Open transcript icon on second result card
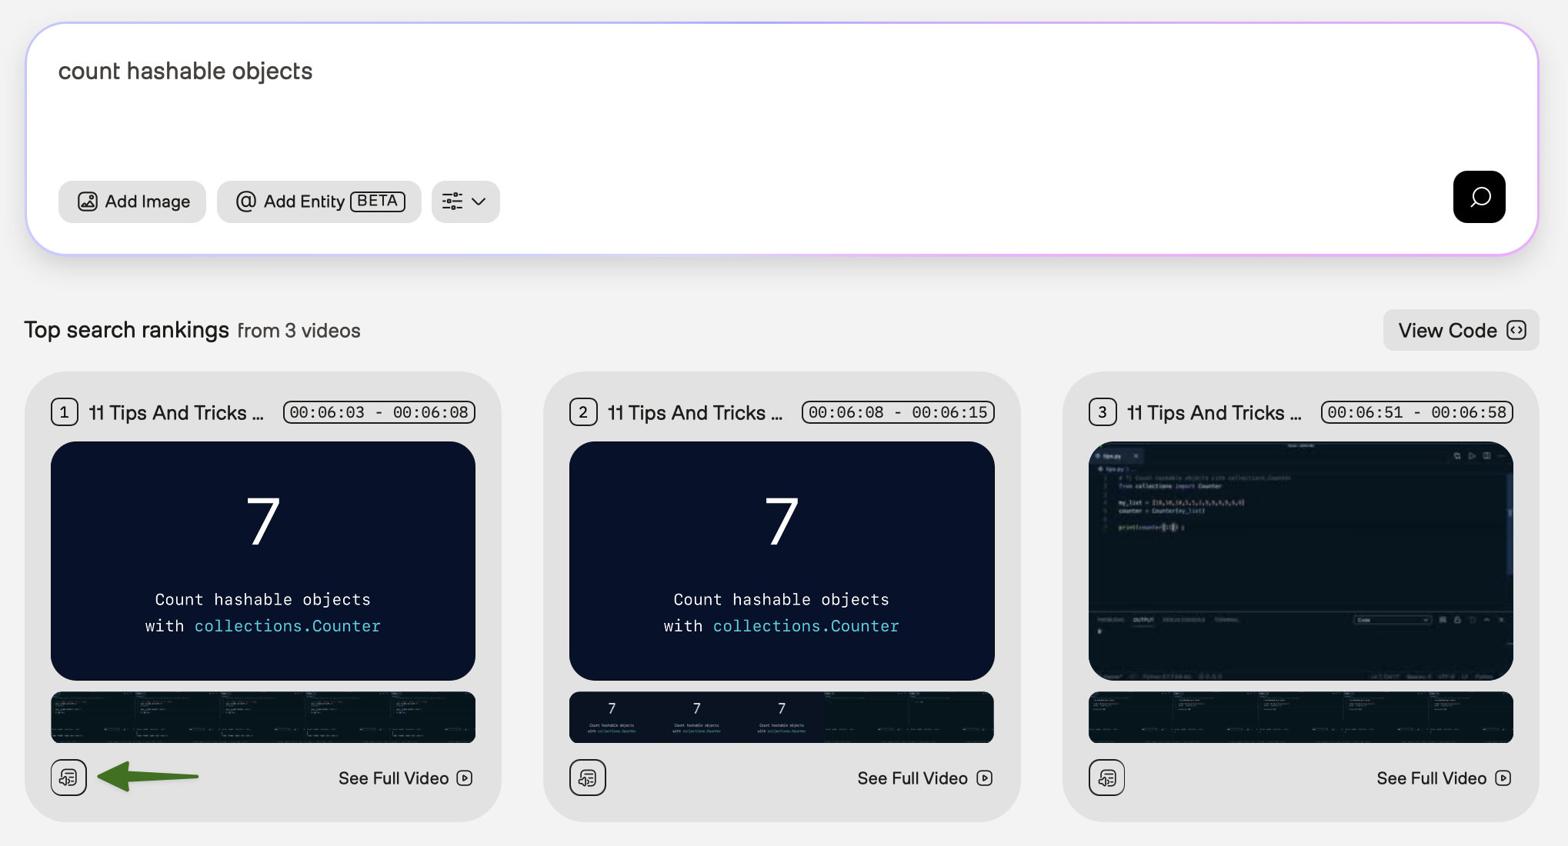 tap(588, 778)
